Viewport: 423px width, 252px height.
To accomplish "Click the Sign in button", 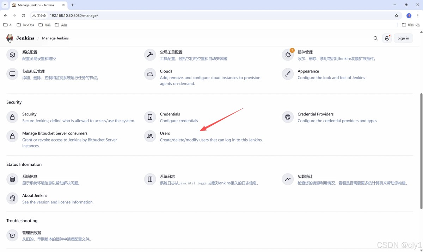I will (x=403, y=38).
